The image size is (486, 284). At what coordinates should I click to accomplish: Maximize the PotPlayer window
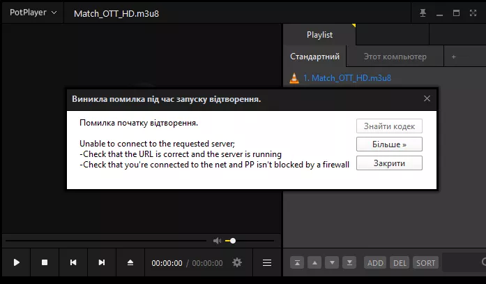456,13
